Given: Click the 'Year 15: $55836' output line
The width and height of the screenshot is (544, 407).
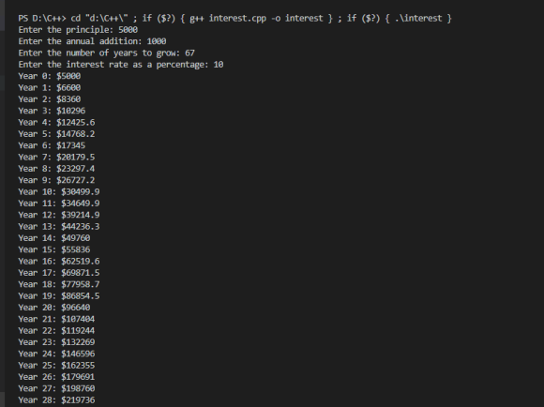Looking at the screenshot, I should coord(54,249).
